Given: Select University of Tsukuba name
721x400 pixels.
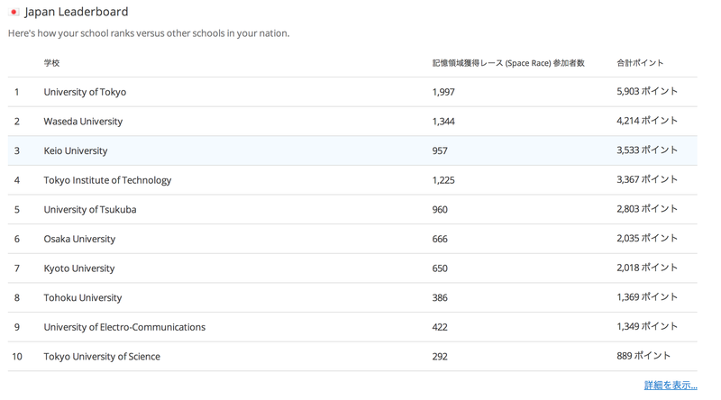Looking at the screenshot, I should 90,210.
